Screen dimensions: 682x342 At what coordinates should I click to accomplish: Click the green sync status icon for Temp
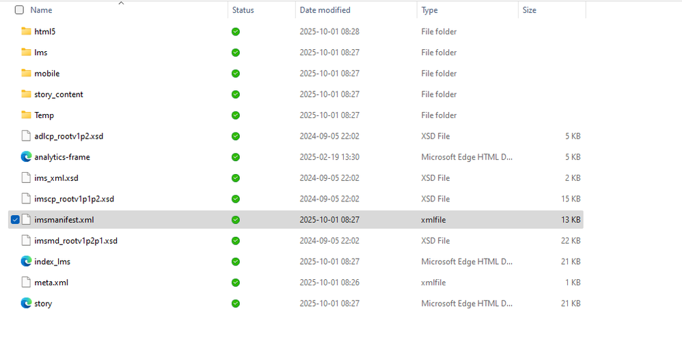236,115
